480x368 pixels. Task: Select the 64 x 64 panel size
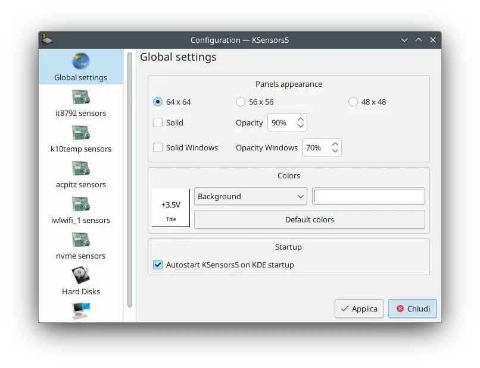pyautogui.click(x=158, y=102)
